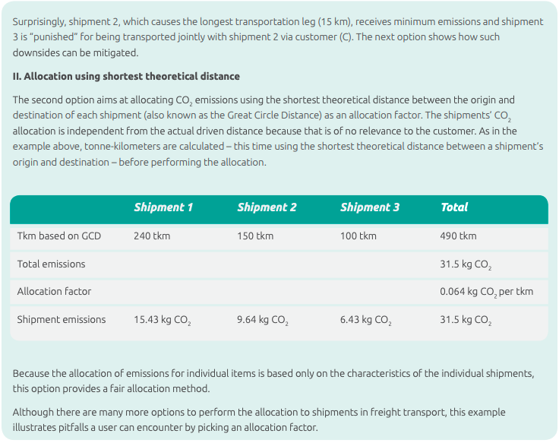Image resolution: width=559 pixels, height=443 pixels.
Task: Select the "Tkm based on GCD" row label
Action: [59, 236]
